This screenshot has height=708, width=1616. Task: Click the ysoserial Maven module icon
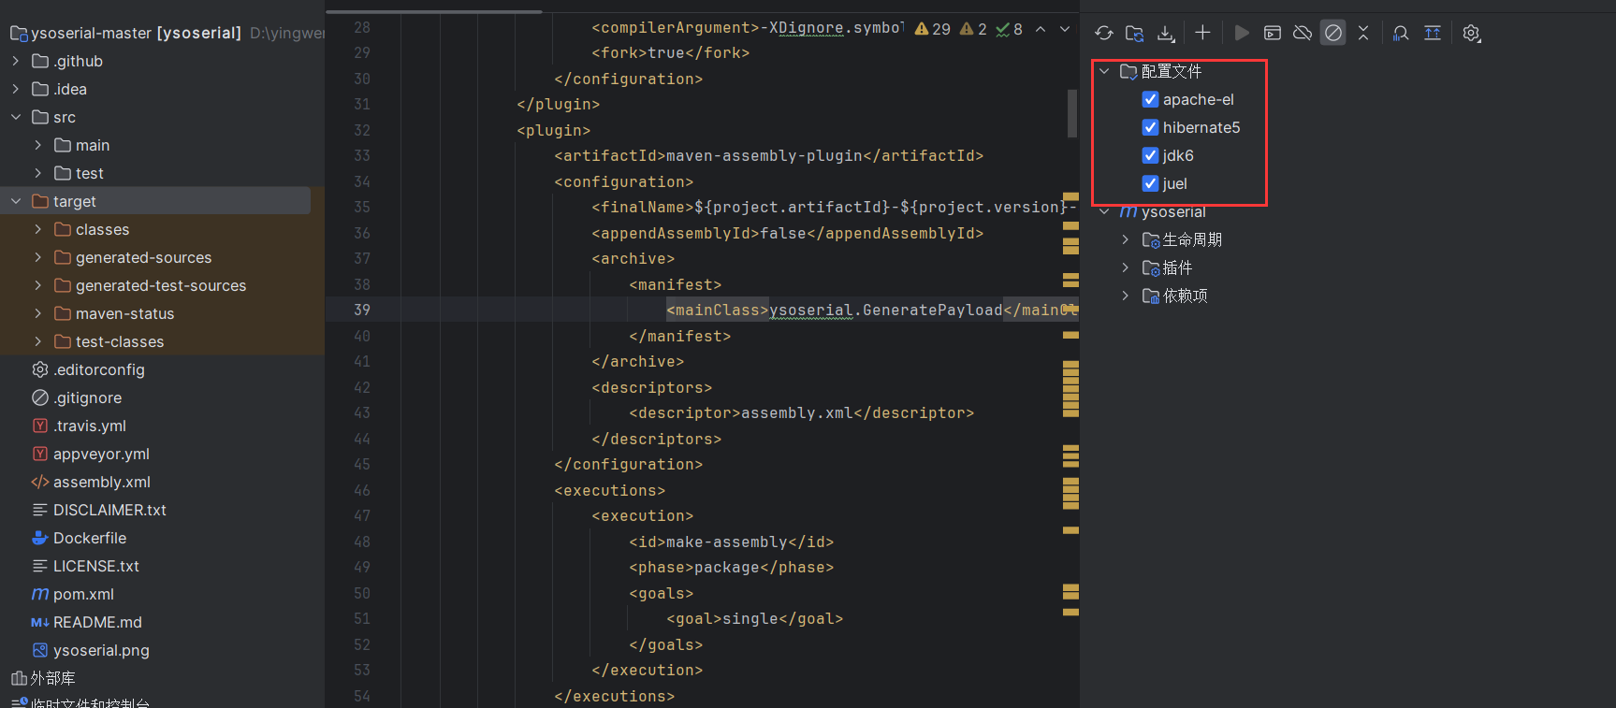click(x=1128, y=211)
